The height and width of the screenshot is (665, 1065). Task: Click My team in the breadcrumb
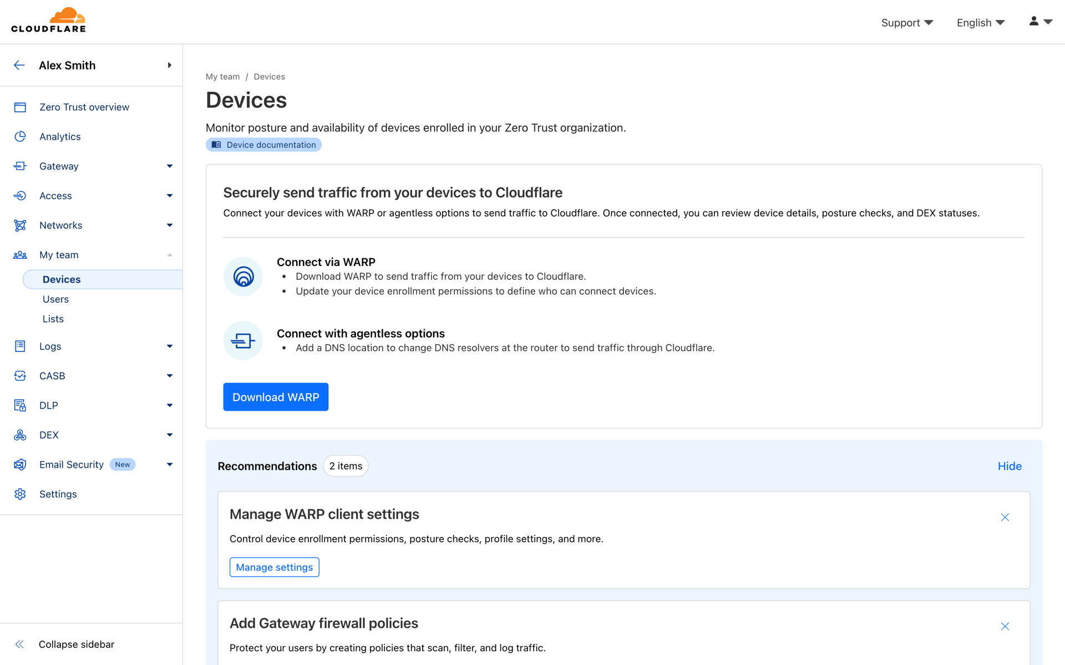223,76
